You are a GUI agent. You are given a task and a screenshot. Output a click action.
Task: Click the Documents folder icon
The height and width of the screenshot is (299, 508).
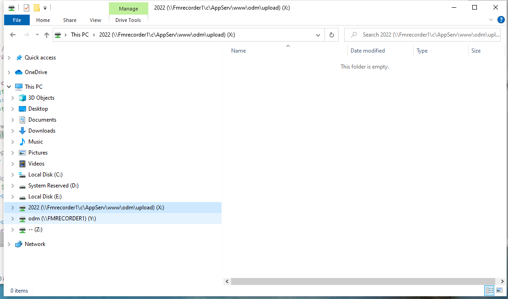(22, 120)
